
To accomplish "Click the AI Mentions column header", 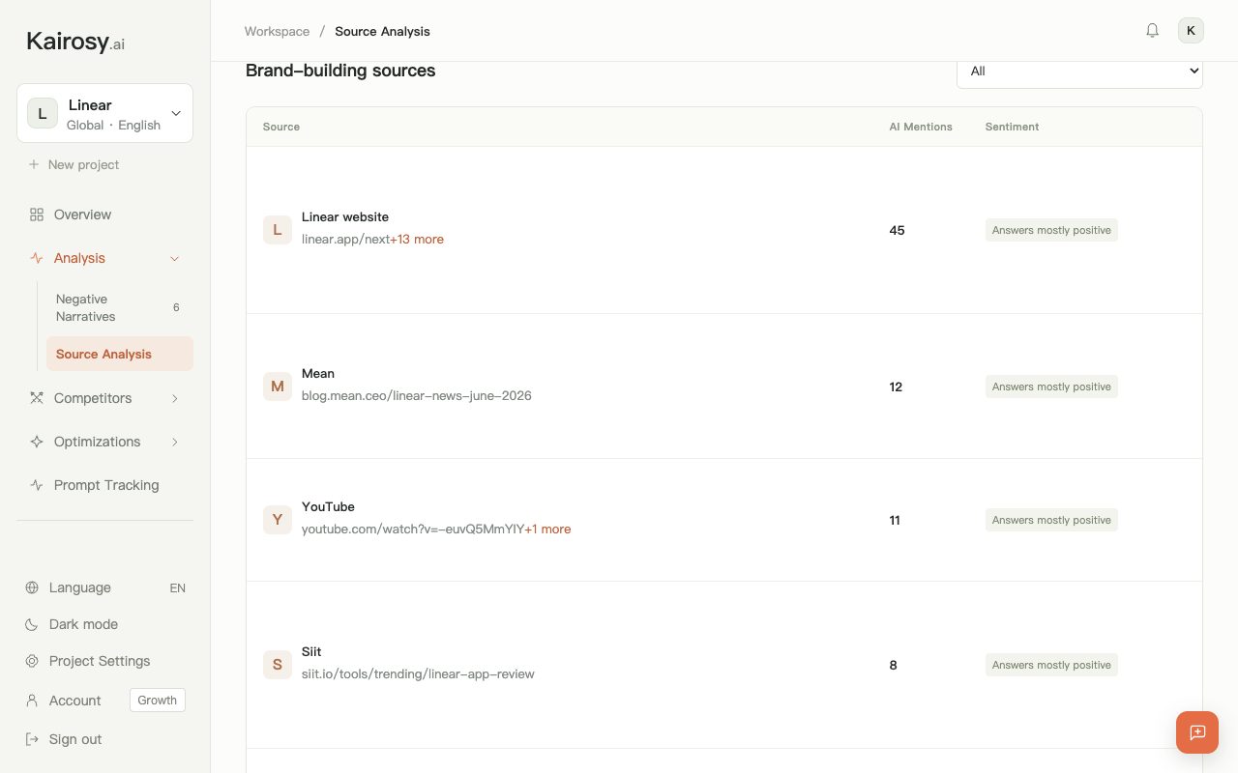I will tap(921, 127).
